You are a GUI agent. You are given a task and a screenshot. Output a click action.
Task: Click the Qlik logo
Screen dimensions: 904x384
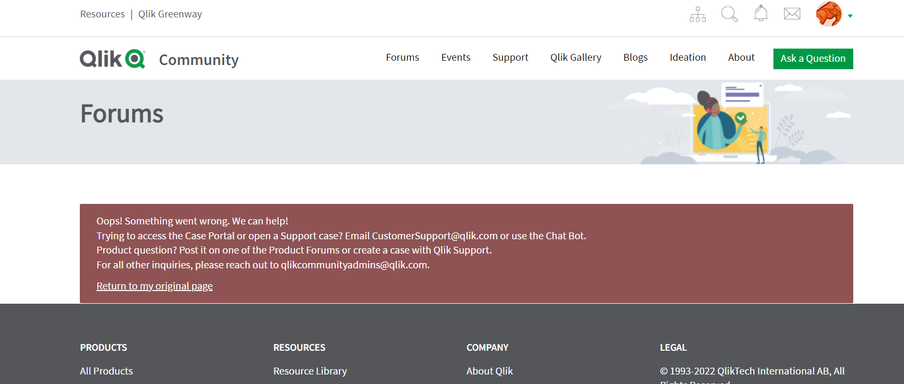[x=113, y=59]
